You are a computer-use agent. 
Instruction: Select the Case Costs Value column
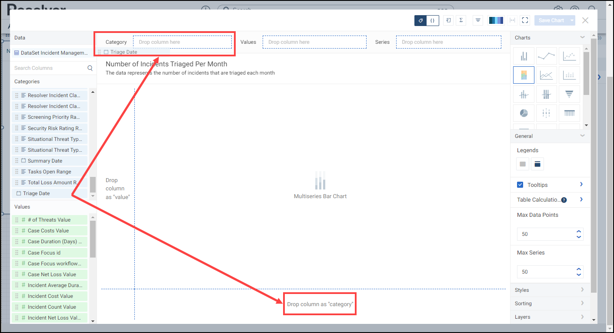50,231
